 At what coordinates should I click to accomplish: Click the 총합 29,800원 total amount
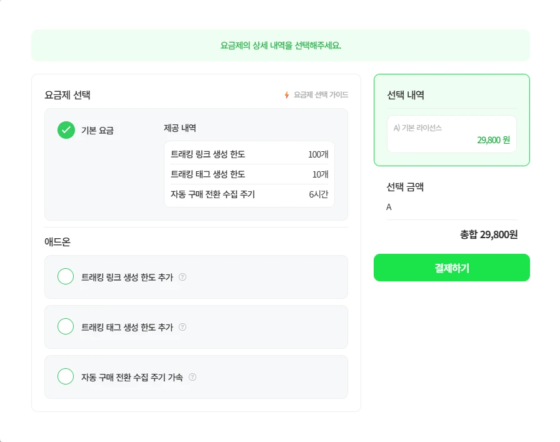coord(489,235)
